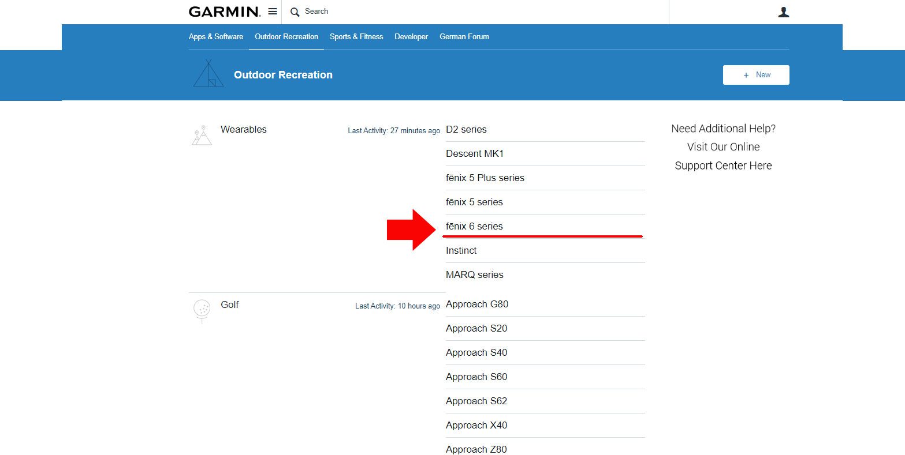Open the MARQ series forum
This screenshot has height=455, width=905.
coord(475,274)
